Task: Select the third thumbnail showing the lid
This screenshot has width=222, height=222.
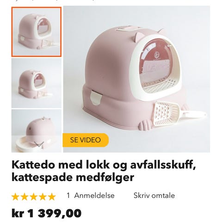Action: pyautogui.click(x=37, y=131)
